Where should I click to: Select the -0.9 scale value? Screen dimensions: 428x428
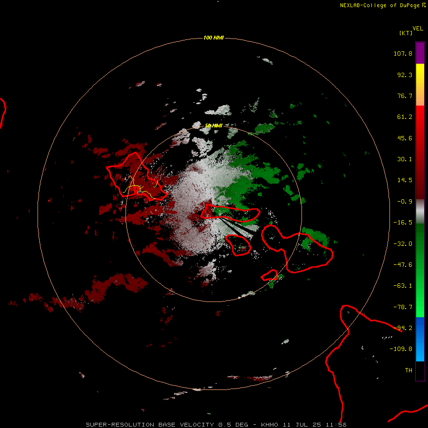click(x=405, y=202)
